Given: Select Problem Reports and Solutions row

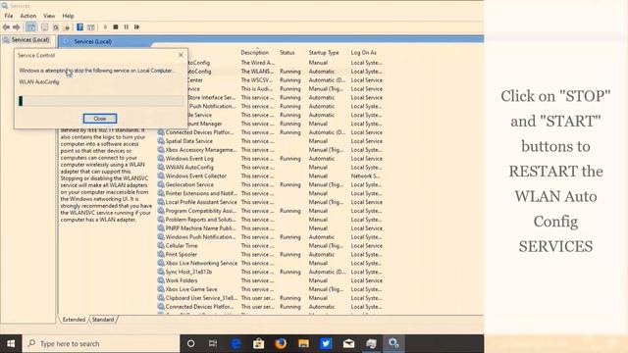Looking at the screenshot, I should pyautogui.click(x=271, y=220).
